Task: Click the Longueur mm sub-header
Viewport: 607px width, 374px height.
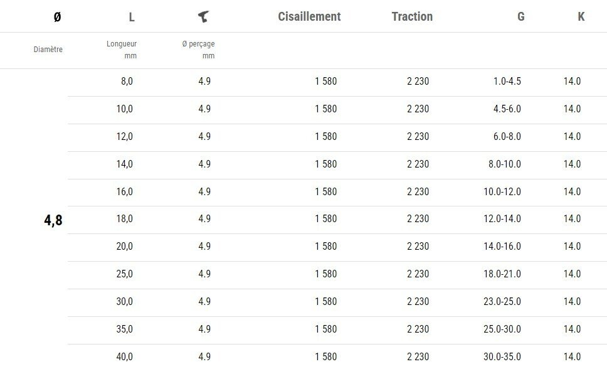Action: tap(122, 50)
